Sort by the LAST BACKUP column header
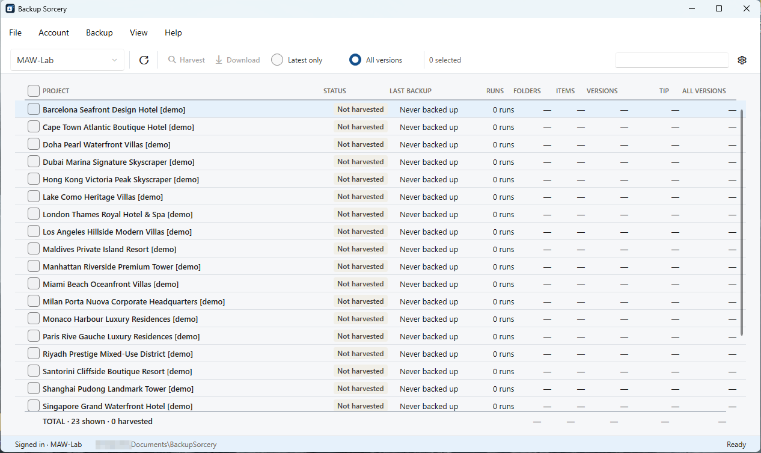Image resolution: width=761 pixels, height=453 pixels. pos(411,91)
